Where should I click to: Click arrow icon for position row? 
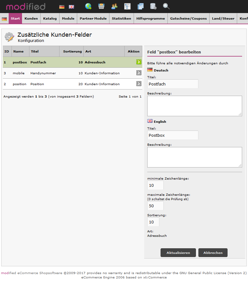tap(139, 84)
